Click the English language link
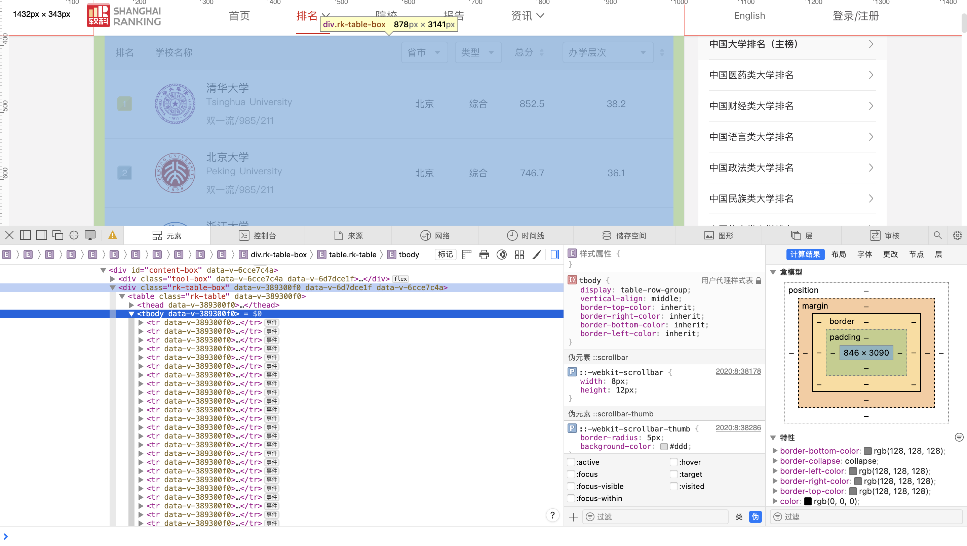This screenshot has height=546, width=967. point(749,16)
